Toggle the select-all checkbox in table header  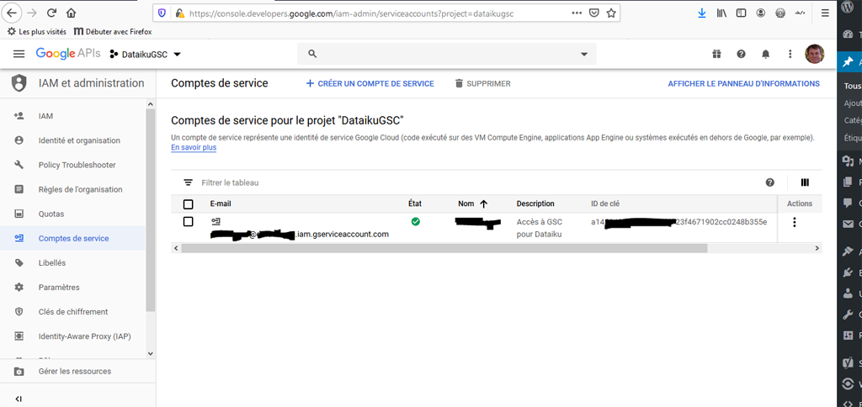(188, 204)
